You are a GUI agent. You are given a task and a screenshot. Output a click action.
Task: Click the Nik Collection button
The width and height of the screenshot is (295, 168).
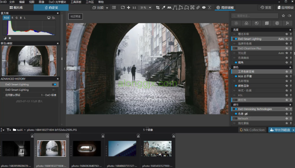252,130
